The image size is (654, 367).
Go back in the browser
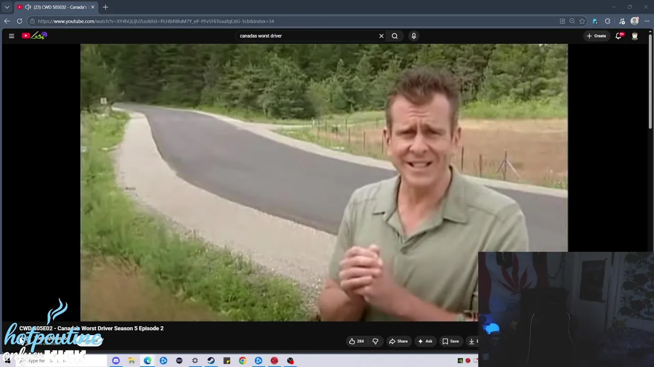[x=7, y=21]
